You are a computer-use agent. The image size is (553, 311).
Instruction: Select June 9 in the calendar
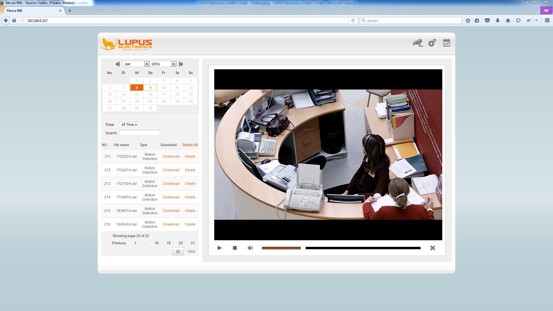[150, 87]
